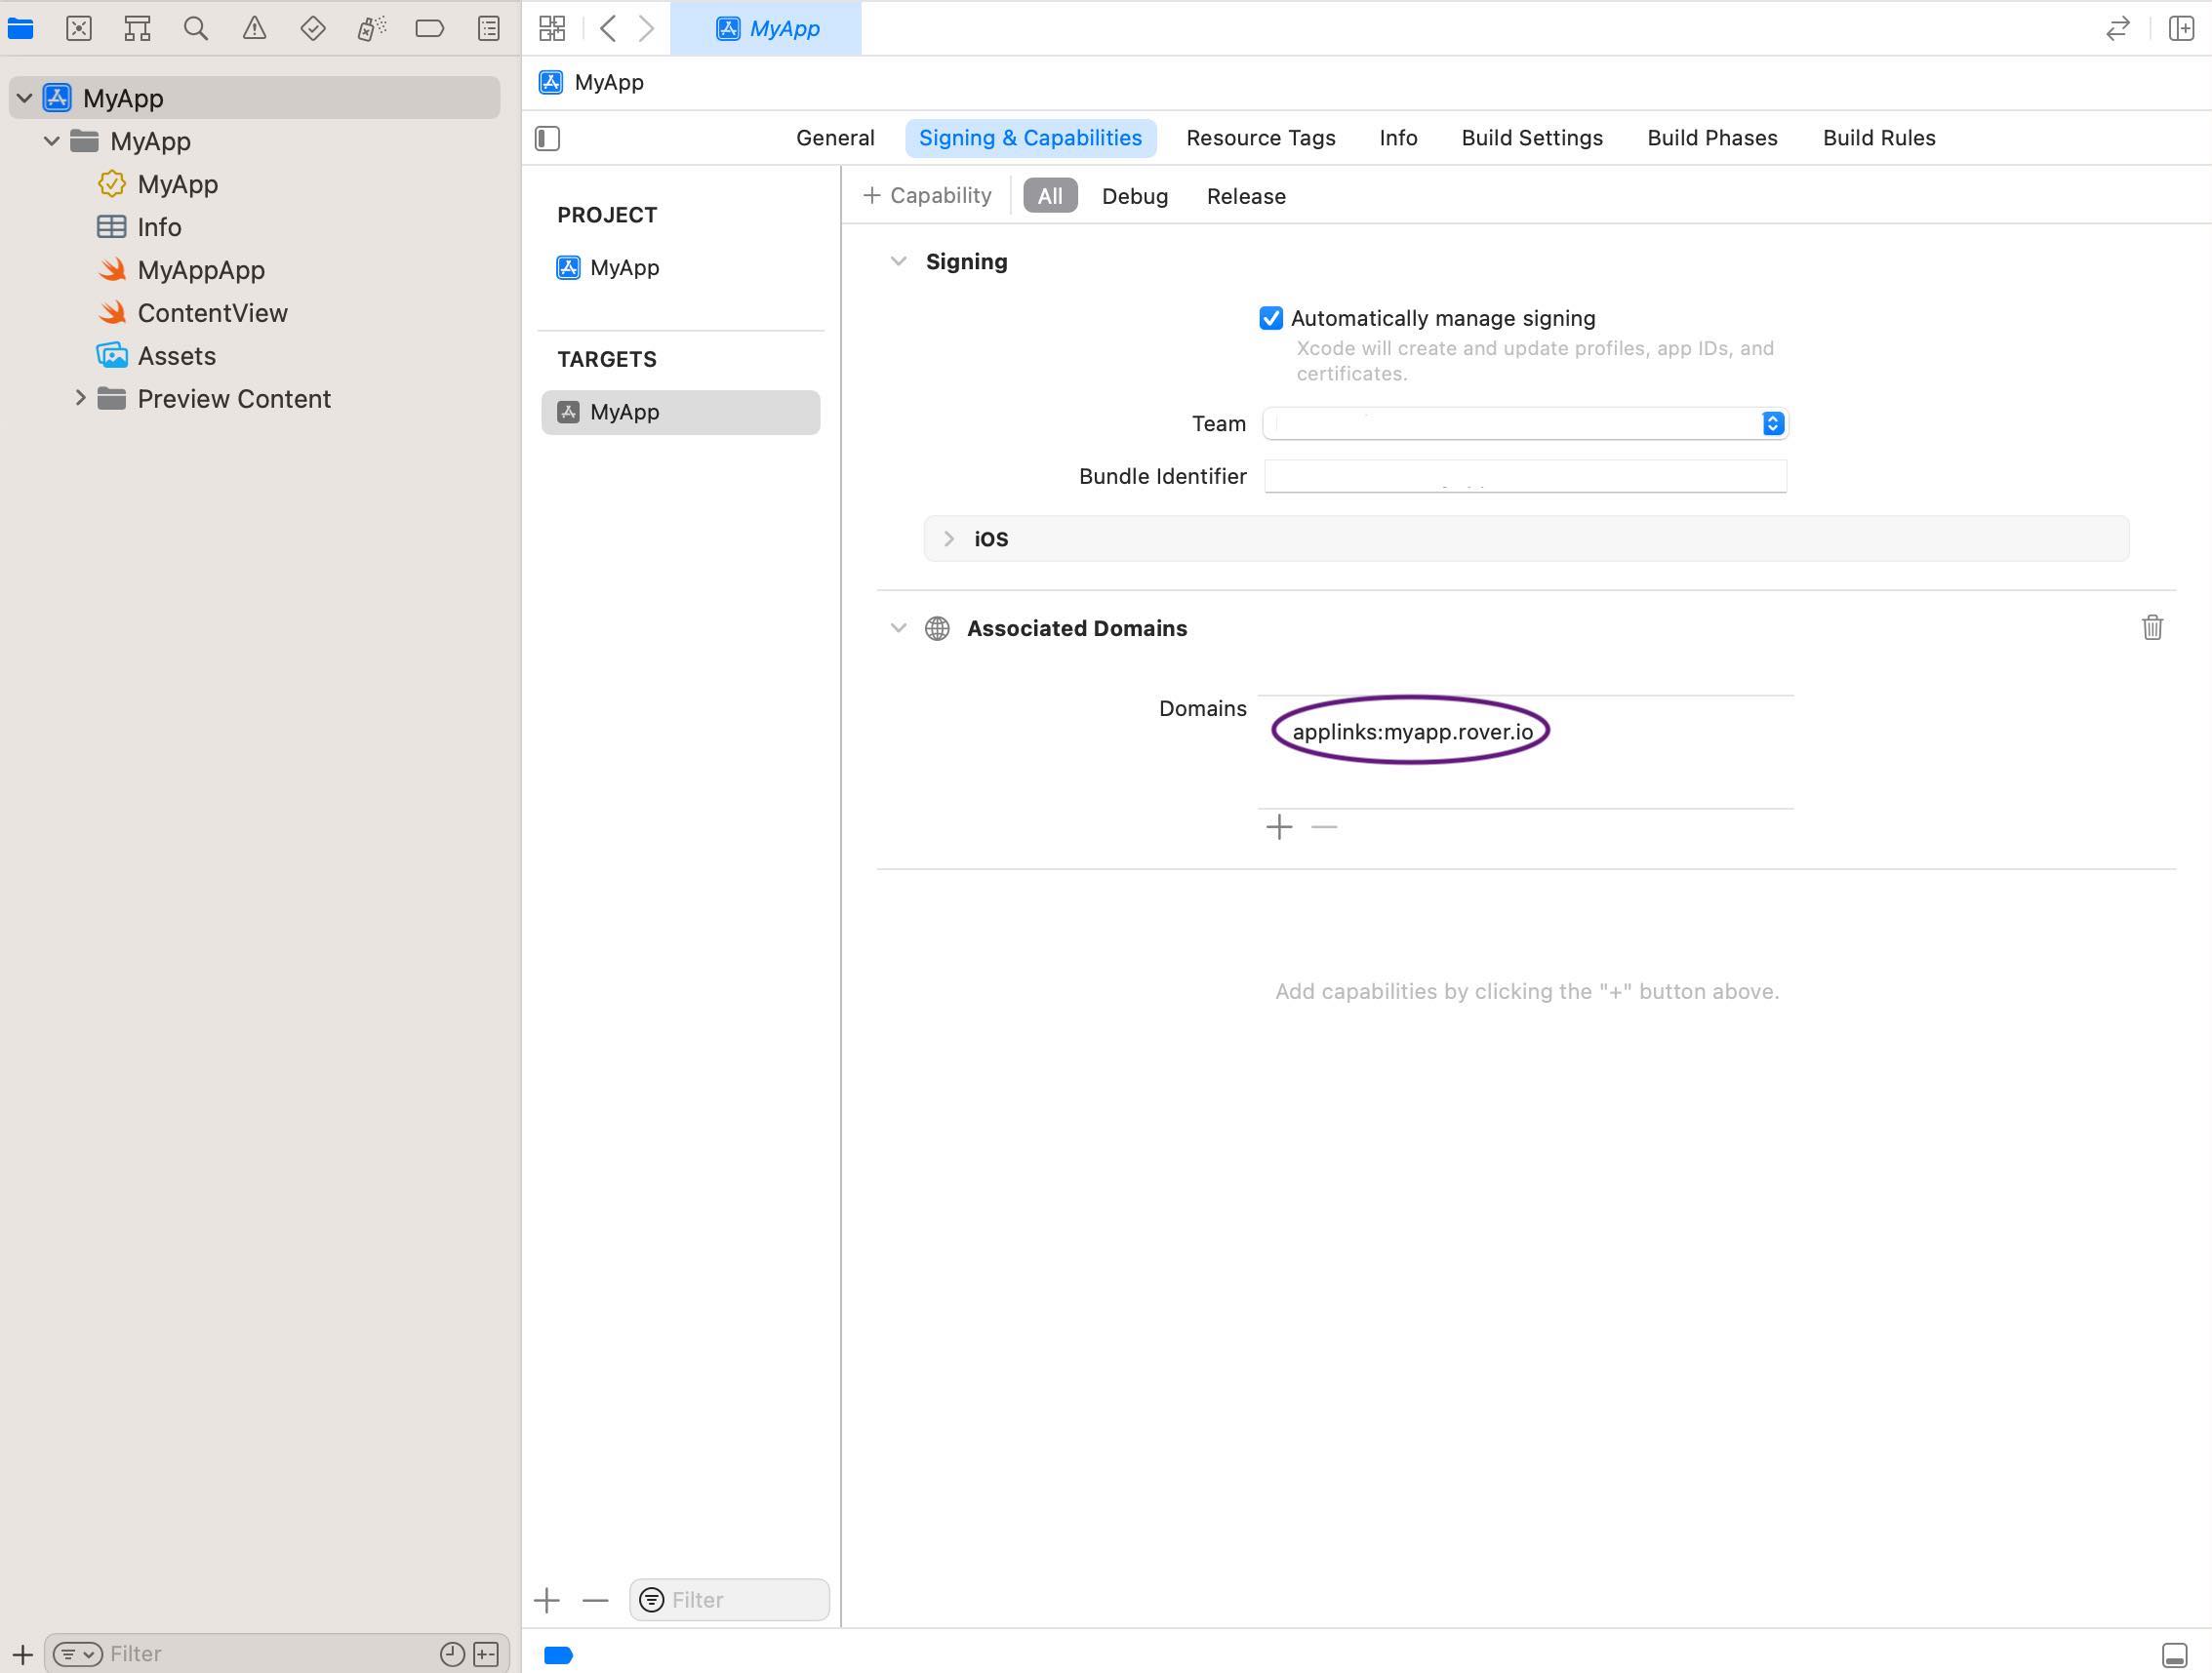Image resolution: width=2212 pixels, height=1673 pixels.
Task: Go forward with the right chevron
Action: click(x=647, y=28)
